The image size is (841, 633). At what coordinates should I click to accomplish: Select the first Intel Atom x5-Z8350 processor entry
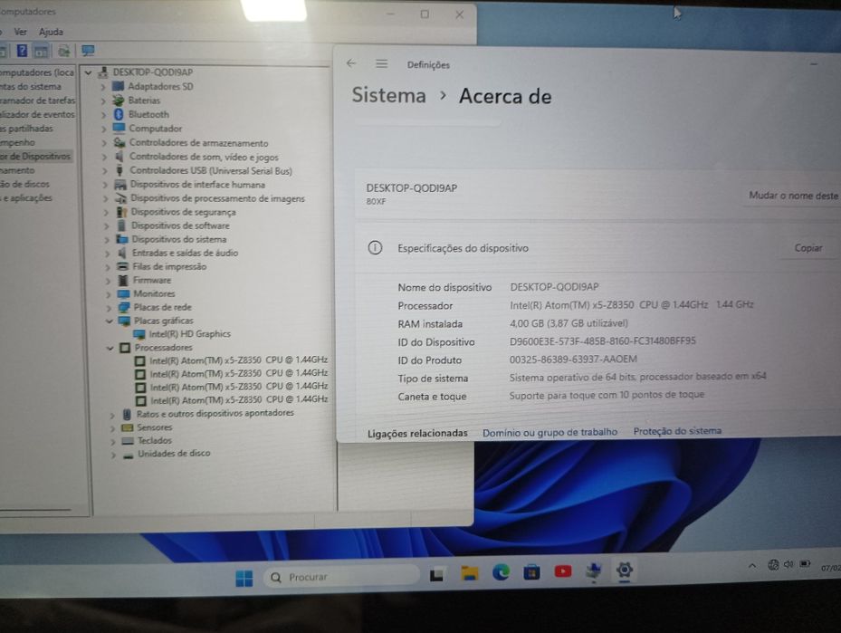point(239,360)
